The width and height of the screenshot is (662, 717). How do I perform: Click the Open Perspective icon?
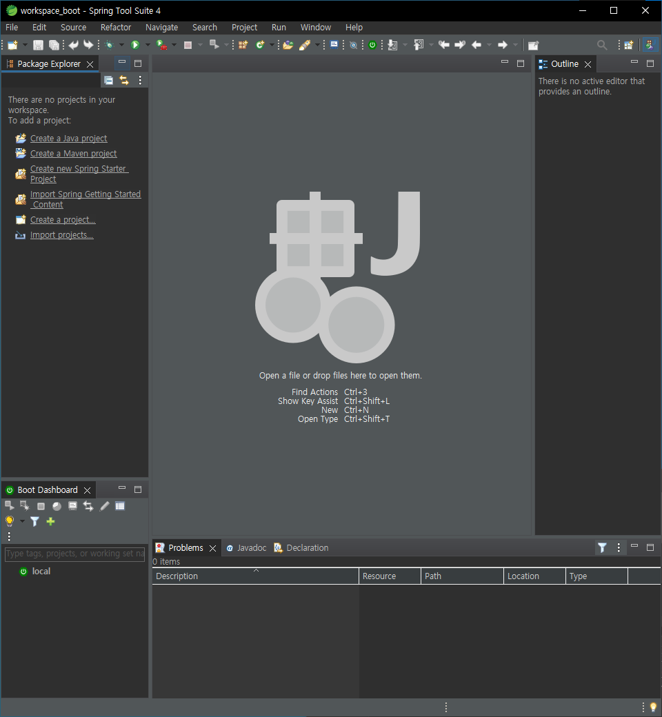(629, 45)
